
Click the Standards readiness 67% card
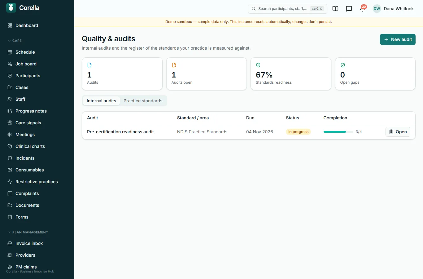pyautogui.click(x=291, y=74)
